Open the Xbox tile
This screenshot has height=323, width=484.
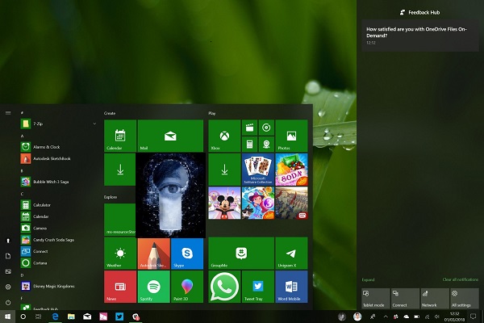224,135
